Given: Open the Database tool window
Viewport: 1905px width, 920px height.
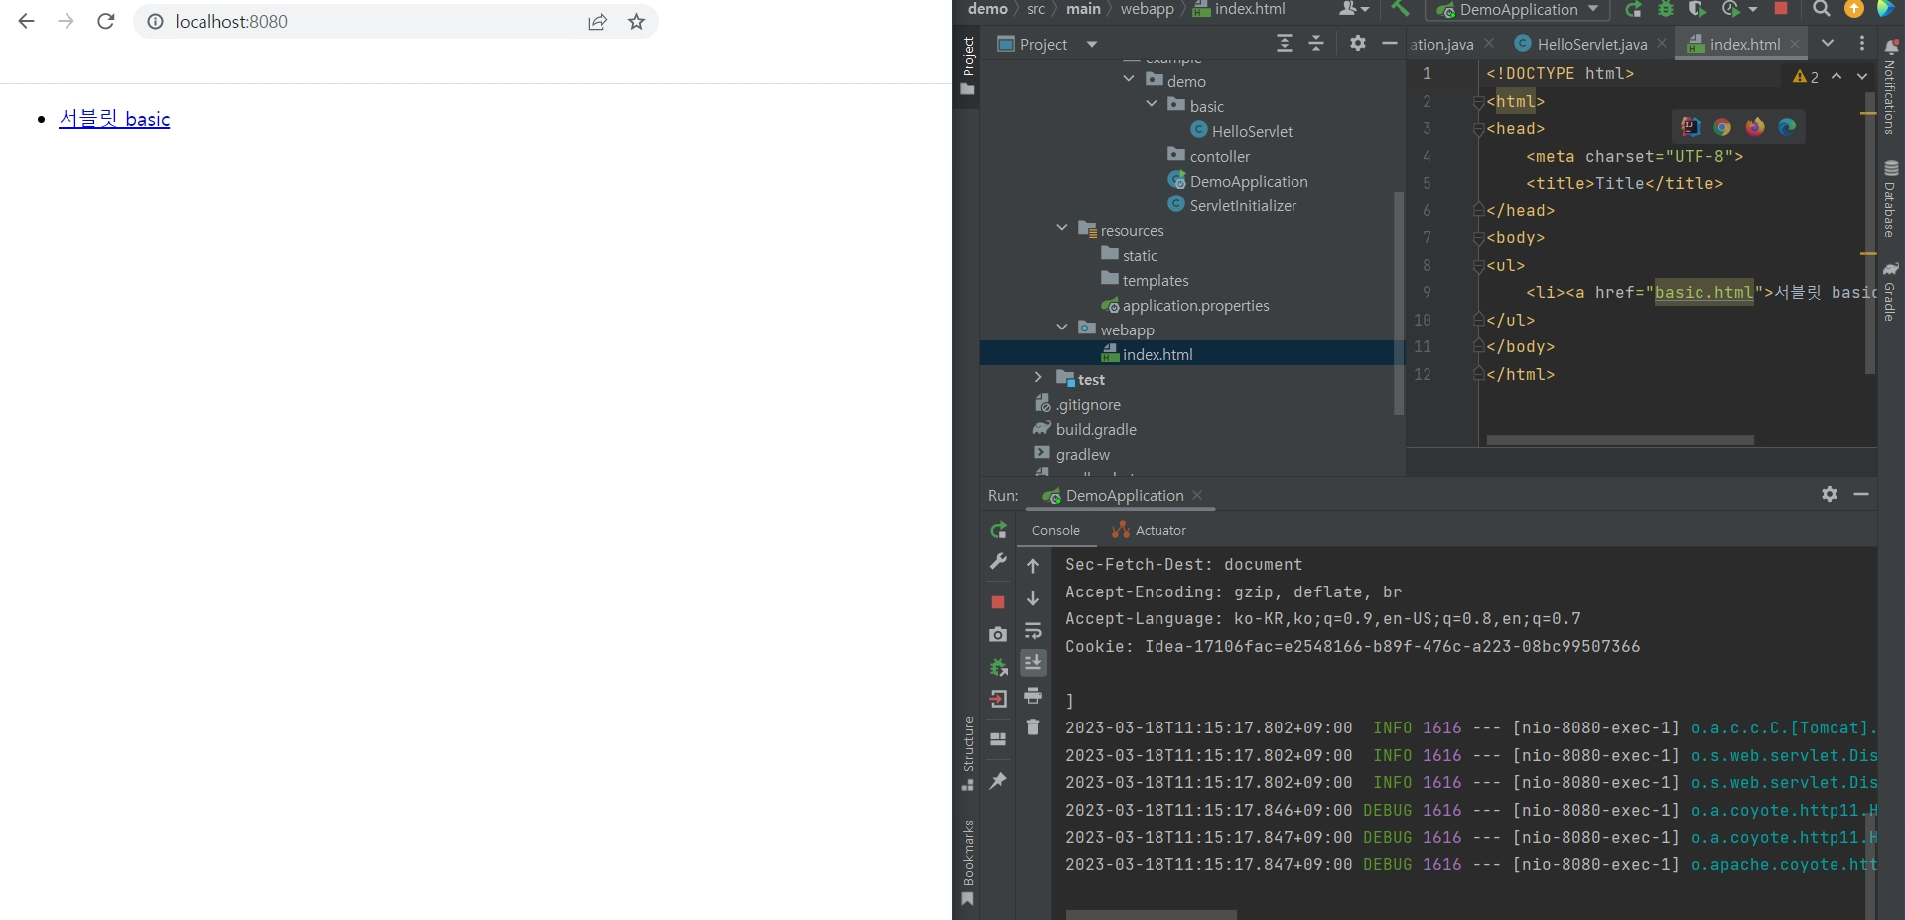Looking at the screenshot, I should [x=1890, y=198].
